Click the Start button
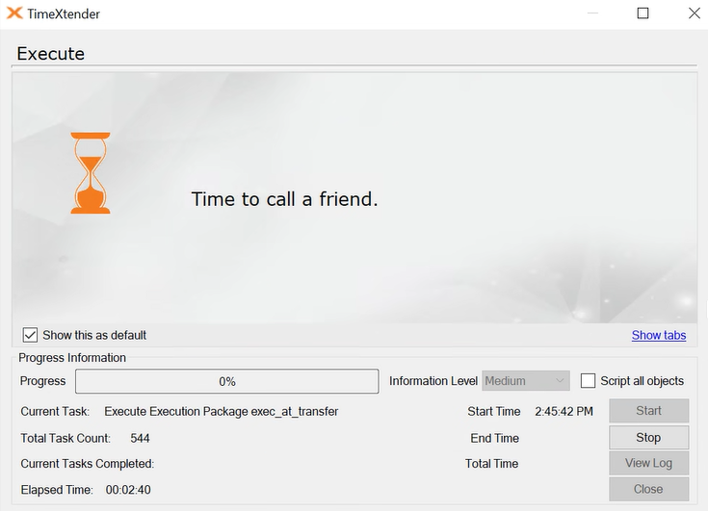708x511 pixels. (x=648, y=410)
